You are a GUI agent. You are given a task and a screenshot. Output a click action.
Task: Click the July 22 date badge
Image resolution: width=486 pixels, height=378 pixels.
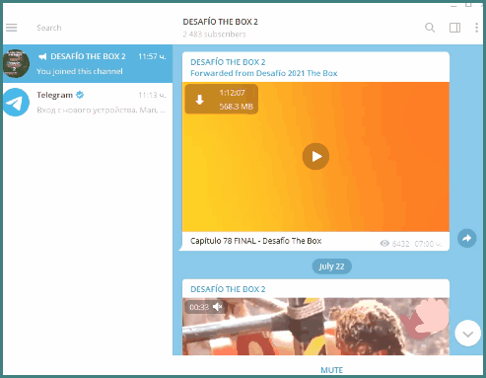(331, 266)
